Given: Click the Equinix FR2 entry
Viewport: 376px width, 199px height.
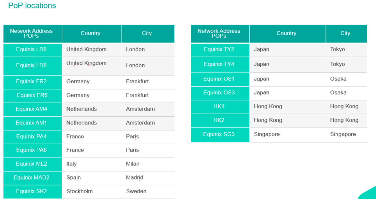Looking at the screenshot, I should (33, 82).
